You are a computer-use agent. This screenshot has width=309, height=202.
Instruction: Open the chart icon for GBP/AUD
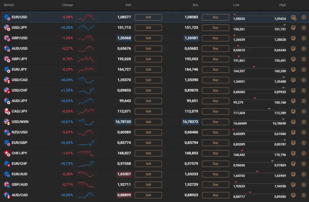coord(293,185)
